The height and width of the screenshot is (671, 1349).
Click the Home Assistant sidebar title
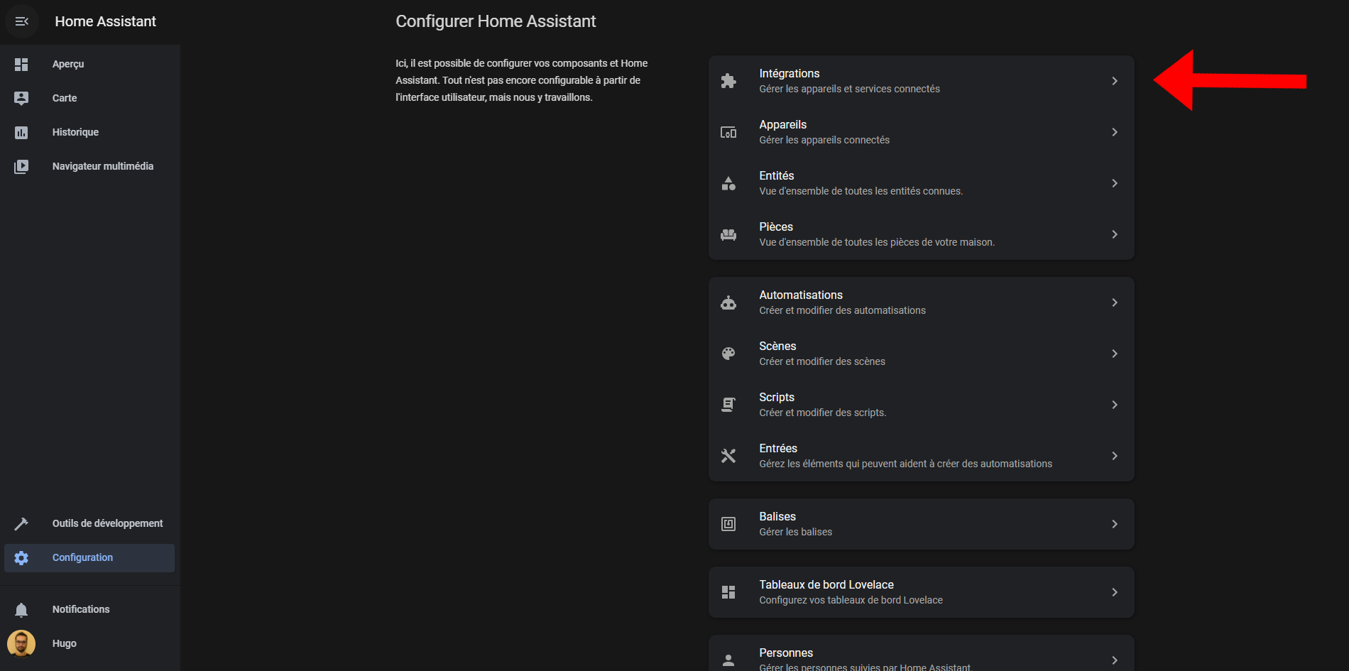pos(105,21)
